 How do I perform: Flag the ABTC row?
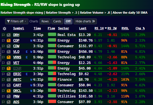point(3,80)
